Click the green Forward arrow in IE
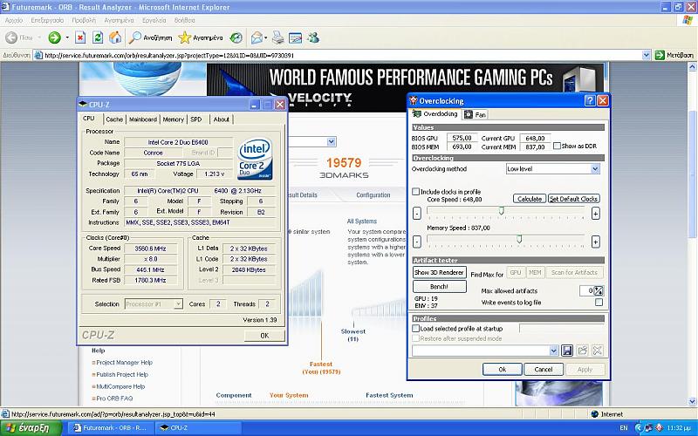 coord(54,37)
